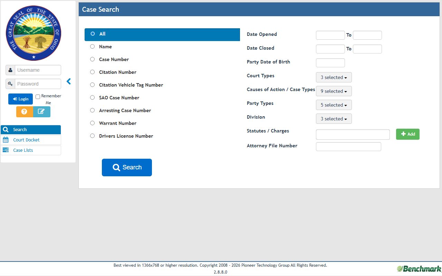Image resolution: width=442 pixels, height=276 pixels.
Task: Open Case Lists in the sidebar
Action: point(31,150)
